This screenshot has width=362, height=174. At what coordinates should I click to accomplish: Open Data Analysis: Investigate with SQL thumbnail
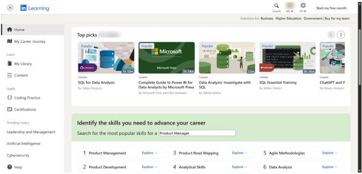pos(227,58)
